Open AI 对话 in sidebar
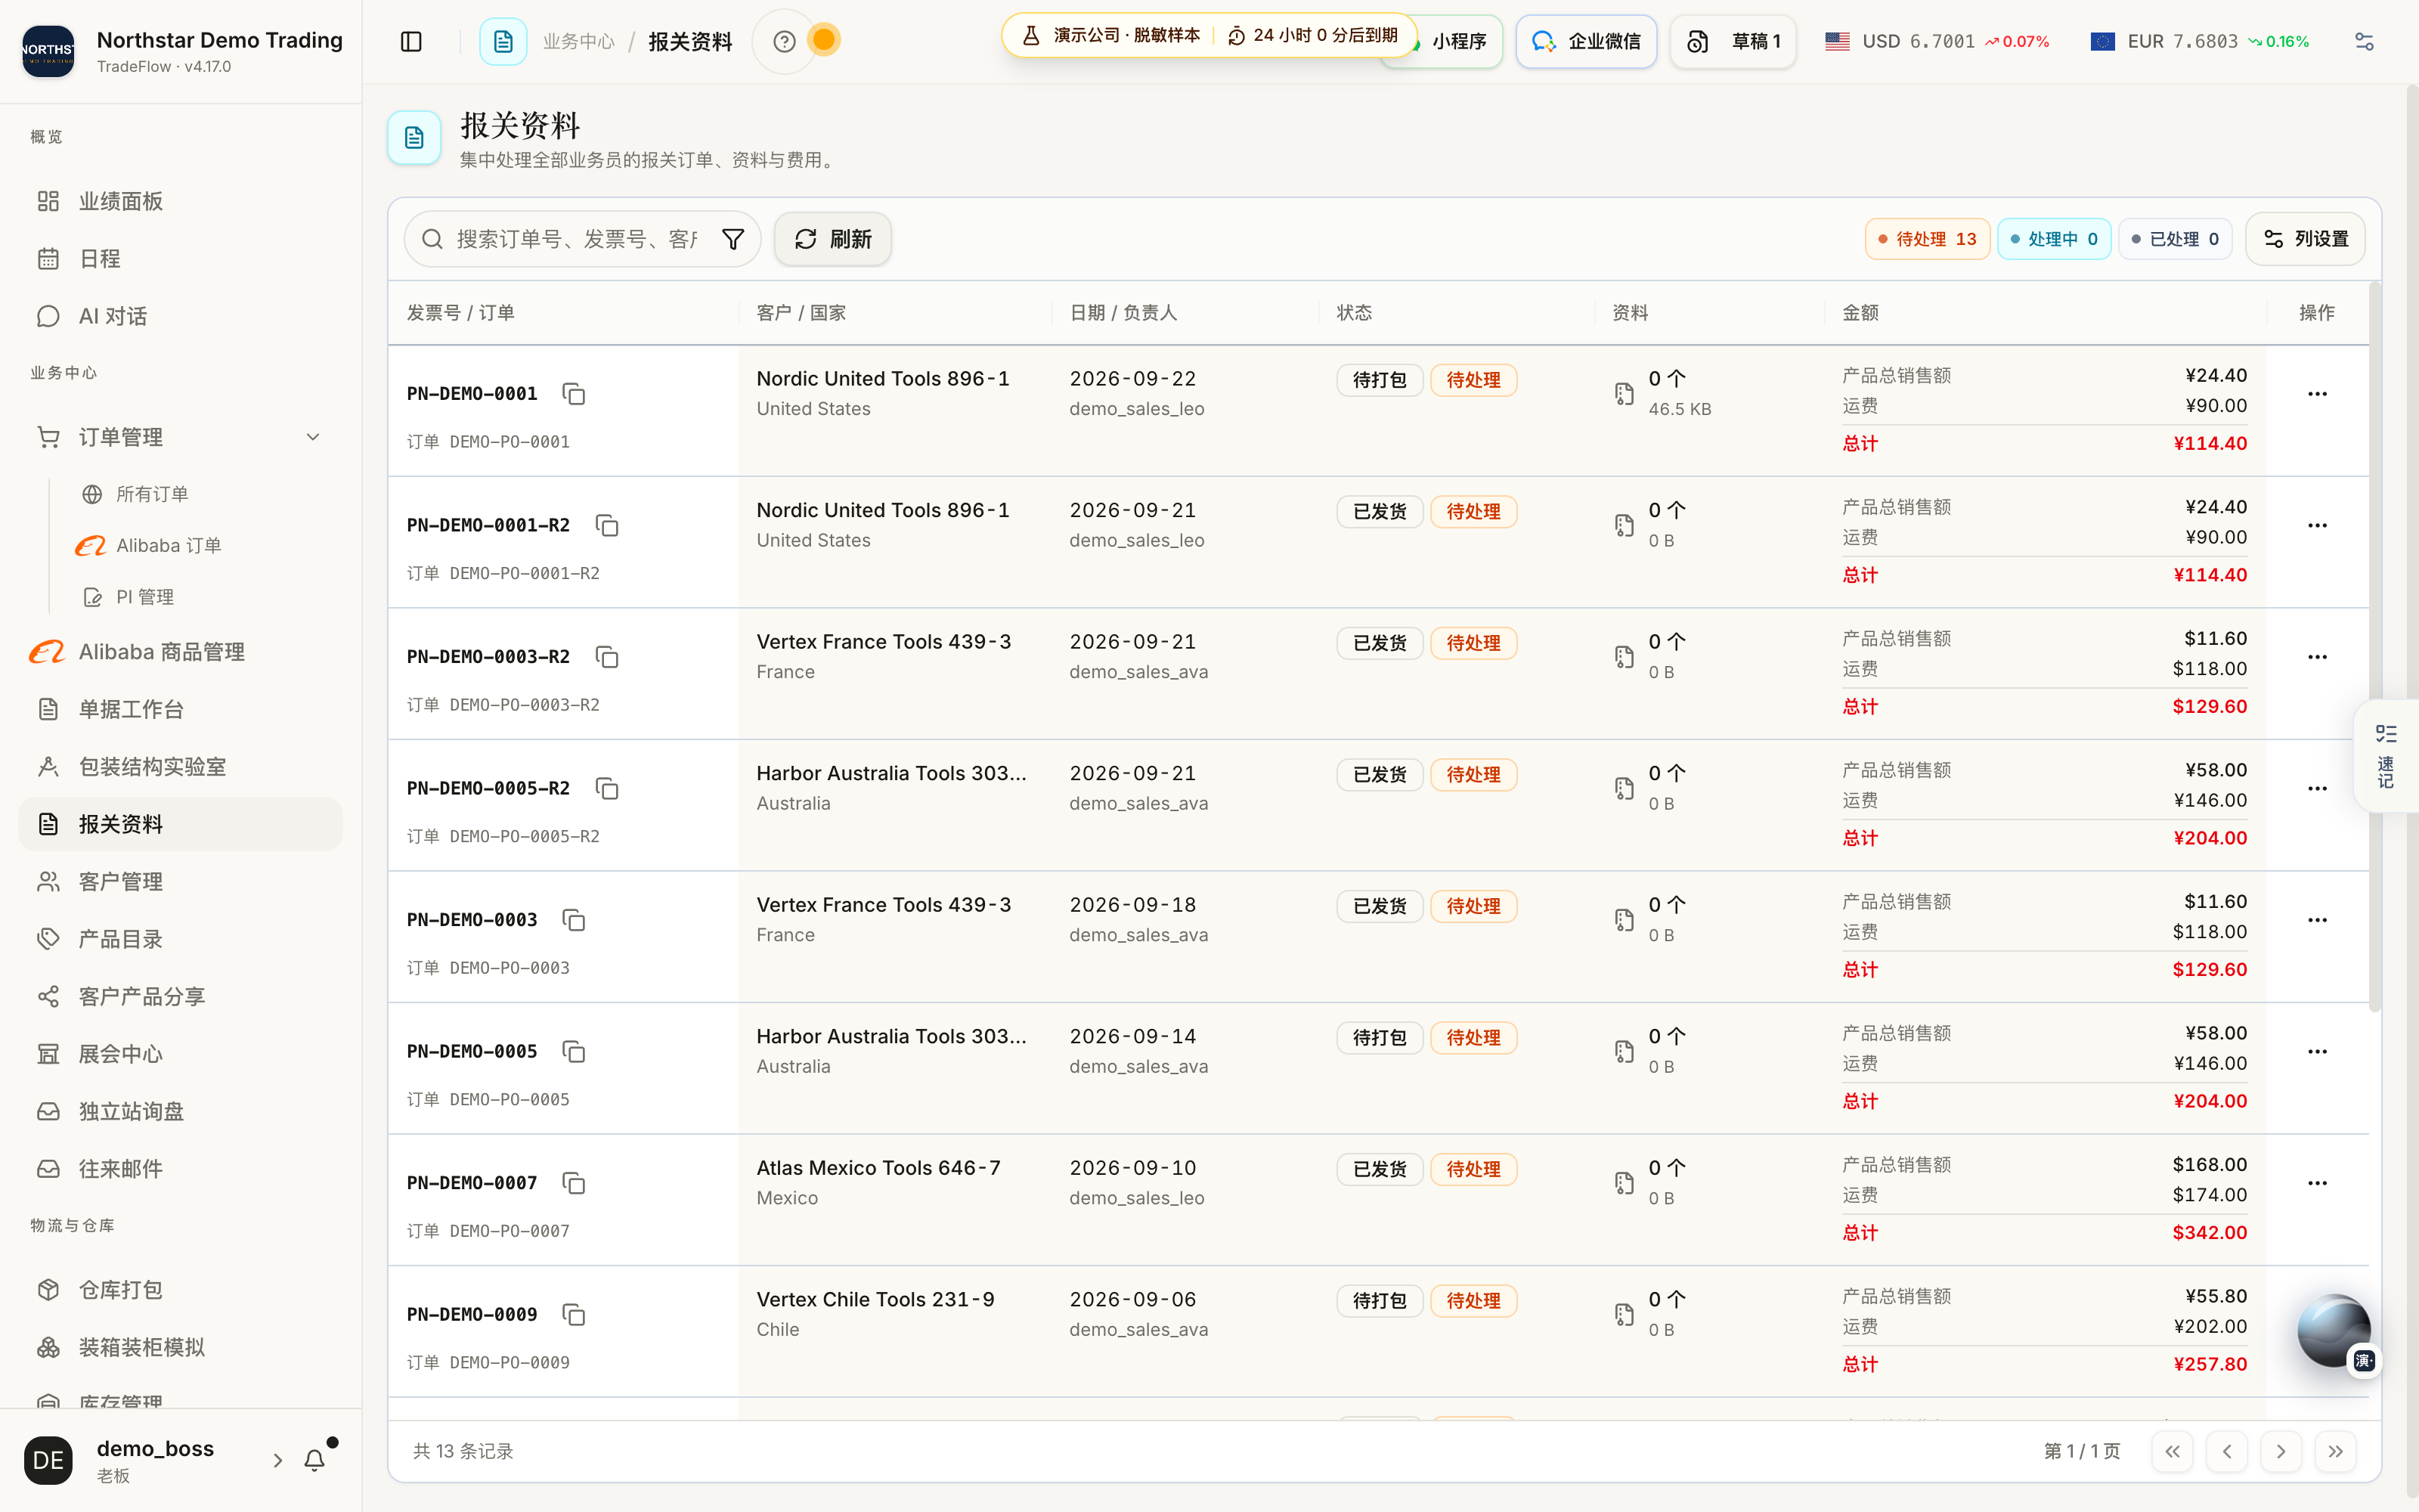 pos(180,316)
